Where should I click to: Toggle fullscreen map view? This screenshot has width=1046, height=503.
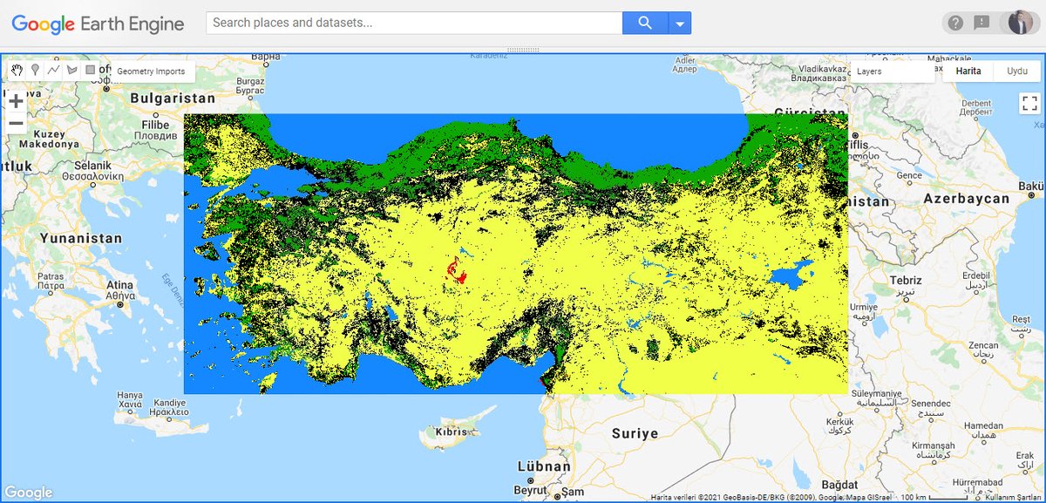1029,104
